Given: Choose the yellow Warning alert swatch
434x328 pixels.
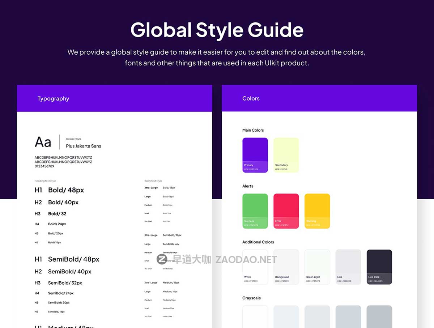Looking at the screenshot, I should point(317,211).
